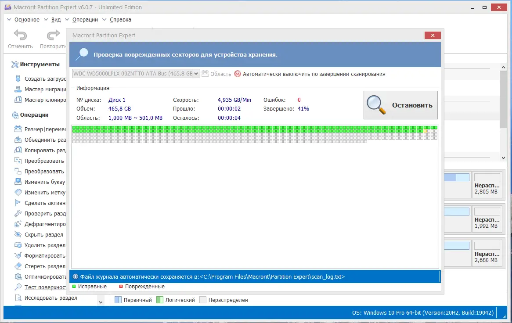
Task: Click the red Поврежденные legend swatch
Action: click(121, 286)
